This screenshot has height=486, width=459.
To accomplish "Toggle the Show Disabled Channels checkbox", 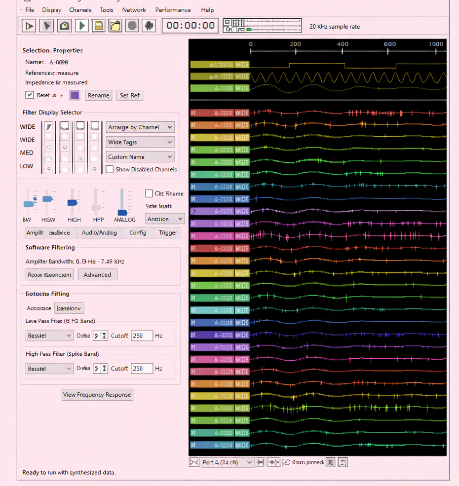I will (x=110, y=169).
